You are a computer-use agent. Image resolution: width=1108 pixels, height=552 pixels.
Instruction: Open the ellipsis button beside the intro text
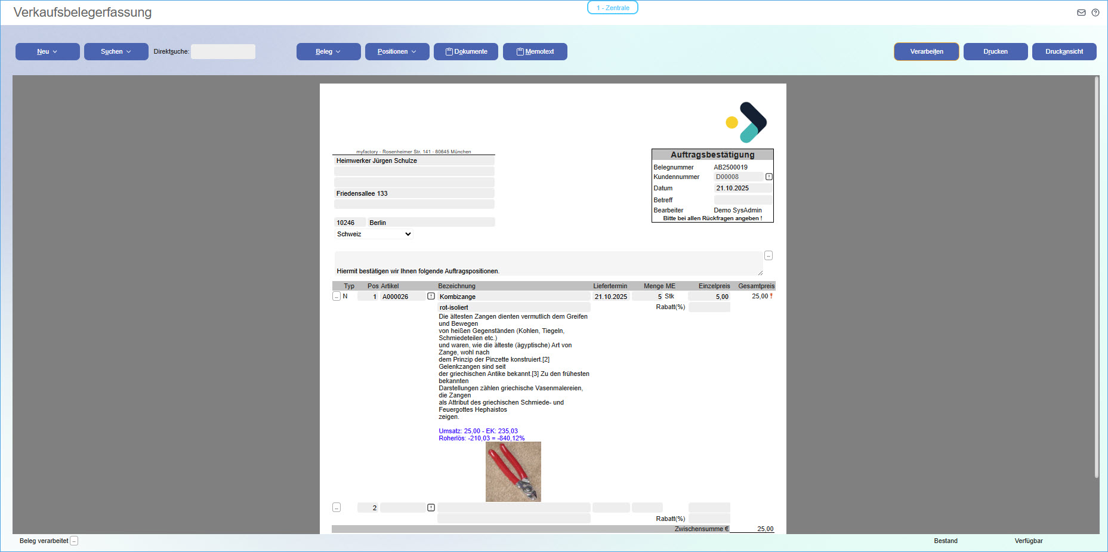click(768, 255)
